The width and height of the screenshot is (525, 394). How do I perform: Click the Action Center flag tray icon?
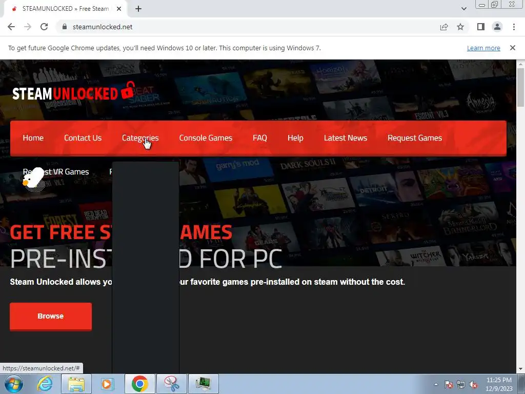449,384
